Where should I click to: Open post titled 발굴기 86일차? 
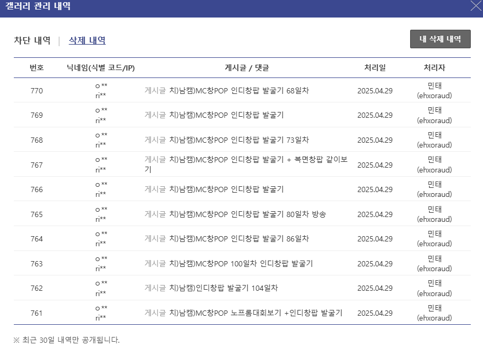239,239
